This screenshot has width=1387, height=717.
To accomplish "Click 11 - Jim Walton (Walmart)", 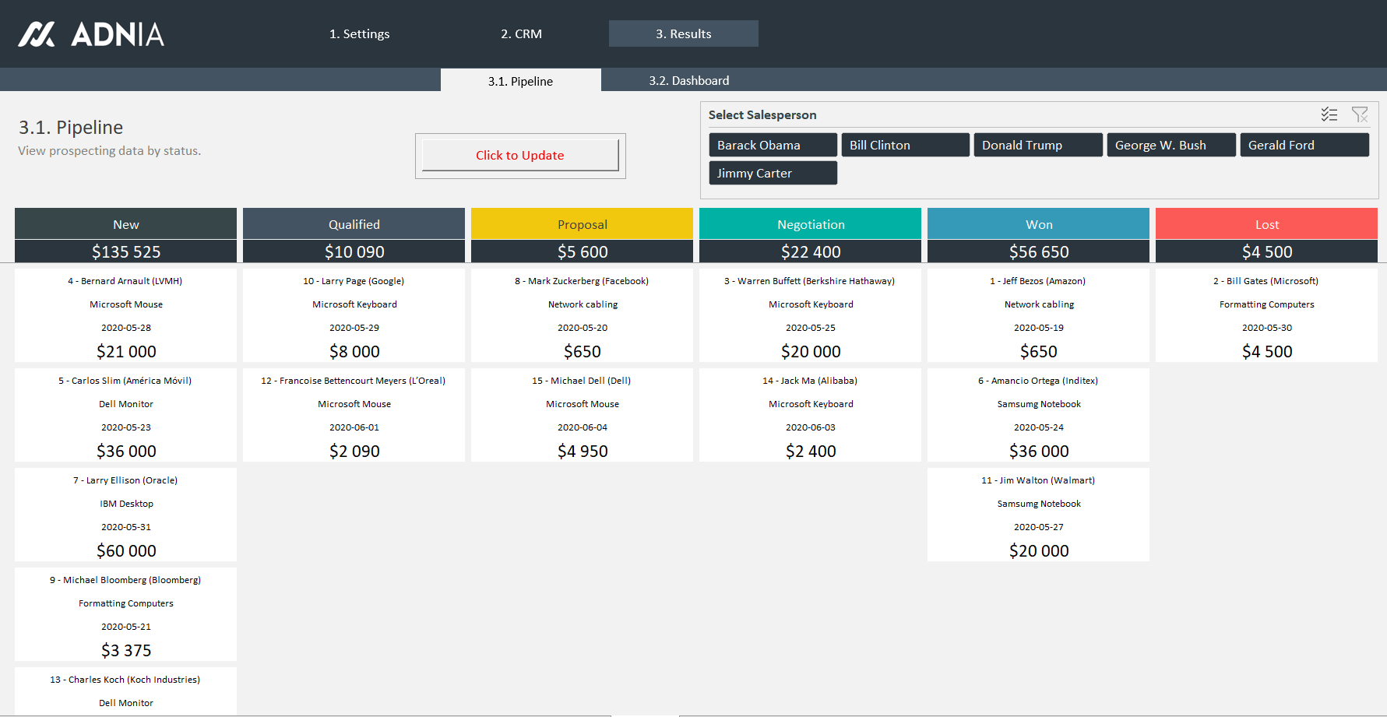I will 1038,480.
